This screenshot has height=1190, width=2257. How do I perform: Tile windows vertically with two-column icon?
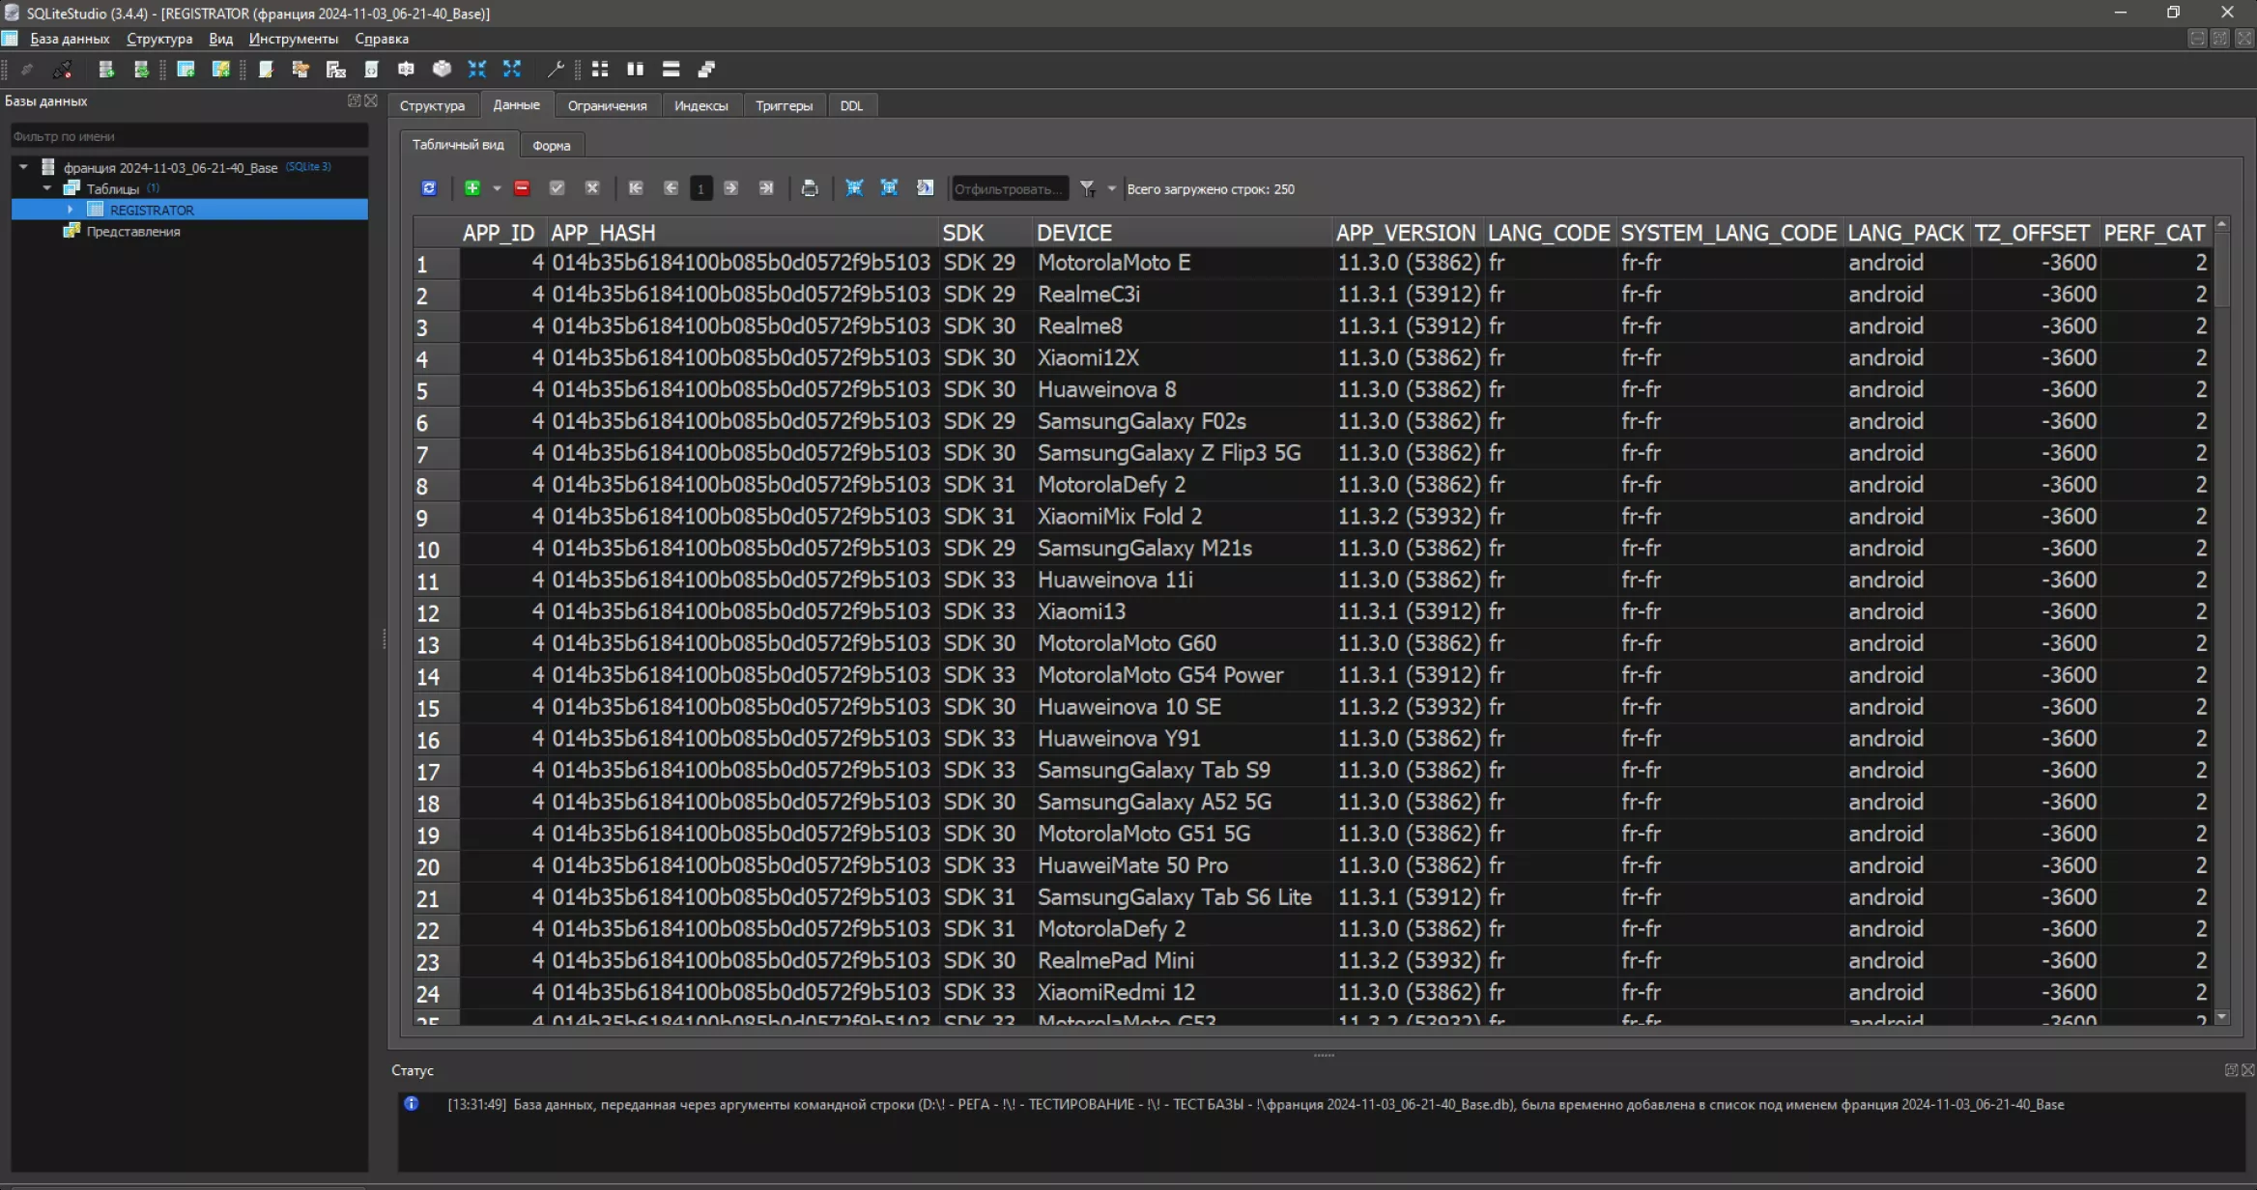point(635,69)
